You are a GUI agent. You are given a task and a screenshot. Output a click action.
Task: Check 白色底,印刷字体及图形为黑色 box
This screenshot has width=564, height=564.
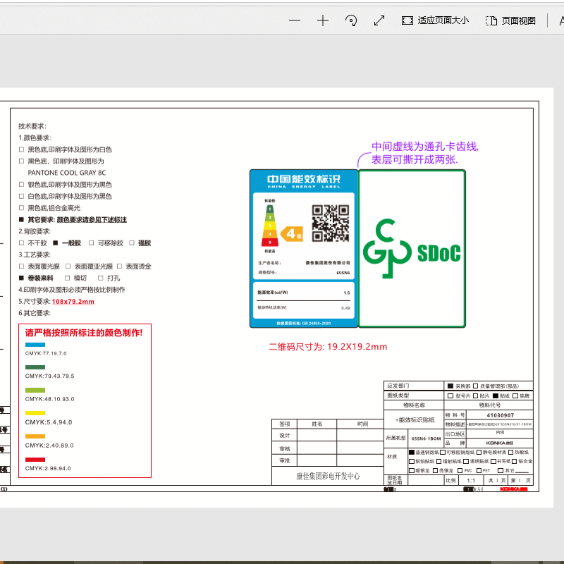21,197
